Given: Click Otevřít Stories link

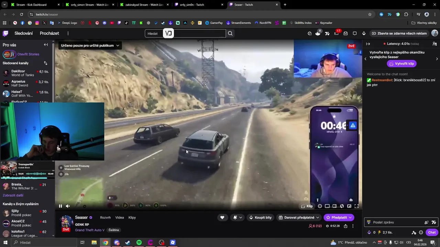Looking at the screenshot, I should [28, 54].
